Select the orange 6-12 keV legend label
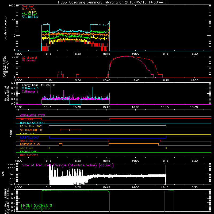This screenshot has height=214, width=214. [29, 9]
